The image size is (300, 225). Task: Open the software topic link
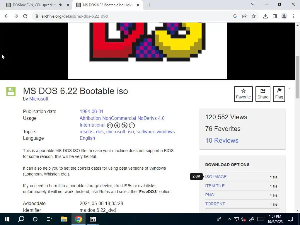[145, 132]
